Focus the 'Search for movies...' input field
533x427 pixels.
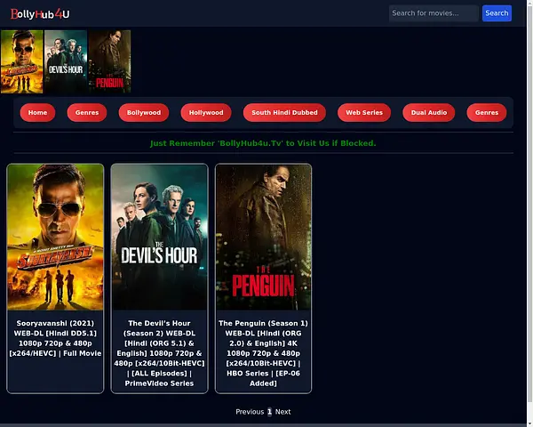coord(434,13)
